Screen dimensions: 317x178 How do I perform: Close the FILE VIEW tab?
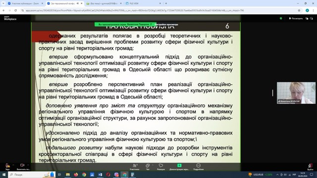point(160,3)
